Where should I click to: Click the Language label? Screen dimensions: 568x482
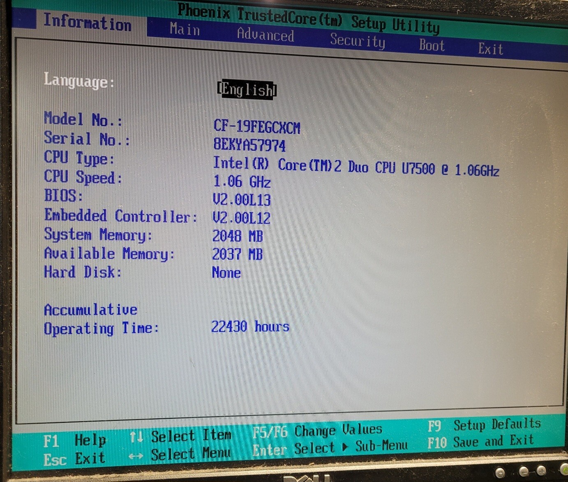click(79, 81)
